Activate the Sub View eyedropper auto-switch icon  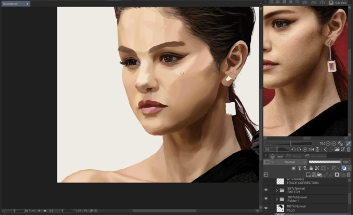click(348, 144)
